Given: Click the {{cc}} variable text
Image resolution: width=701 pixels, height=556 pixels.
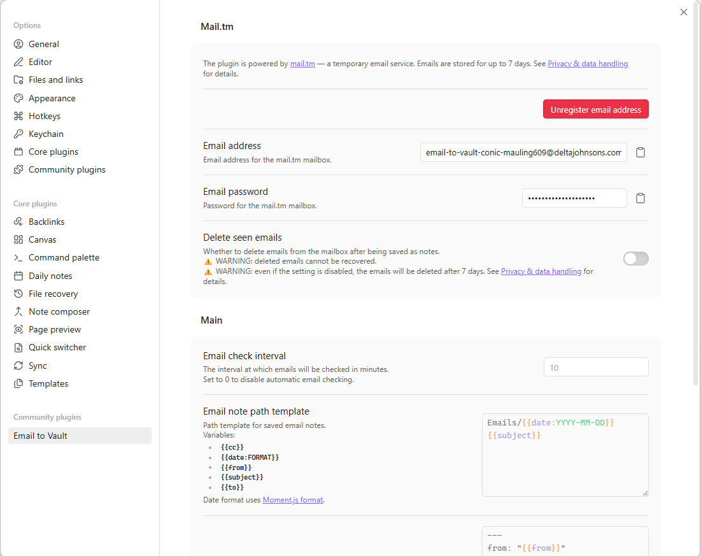Looking at the screenshot, I should tap(232, 447).
